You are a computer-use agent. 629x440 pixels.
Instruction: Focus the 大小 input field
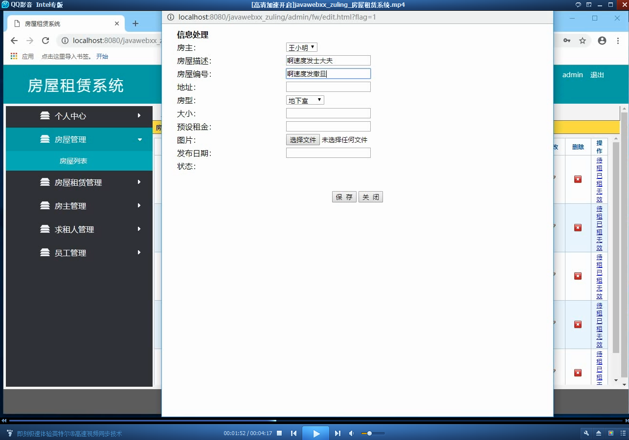(x=328, y=113)
